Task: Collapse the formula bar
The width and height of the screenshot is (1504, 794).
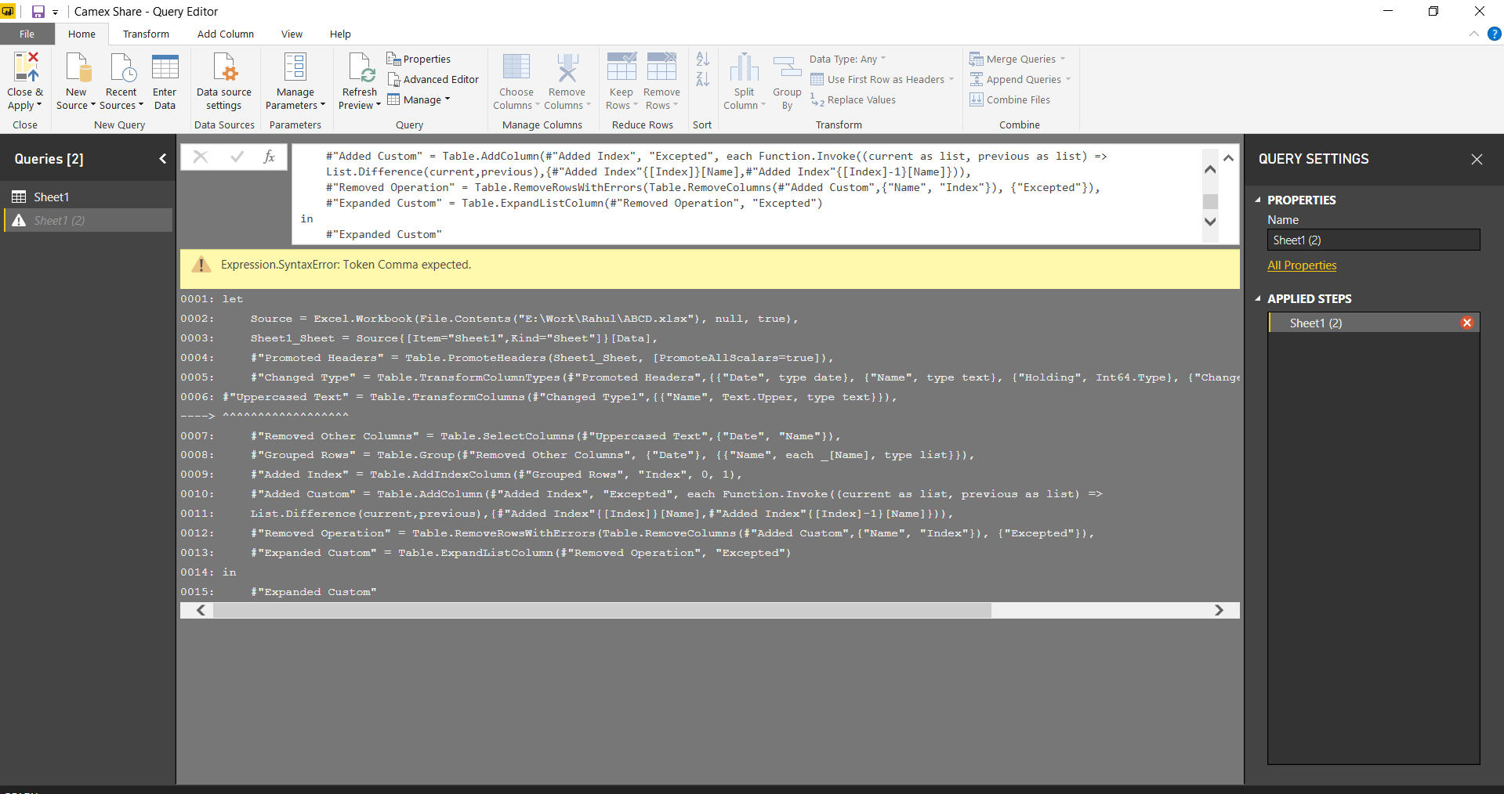Action: pyautogui.click(x=1228, y=158)
